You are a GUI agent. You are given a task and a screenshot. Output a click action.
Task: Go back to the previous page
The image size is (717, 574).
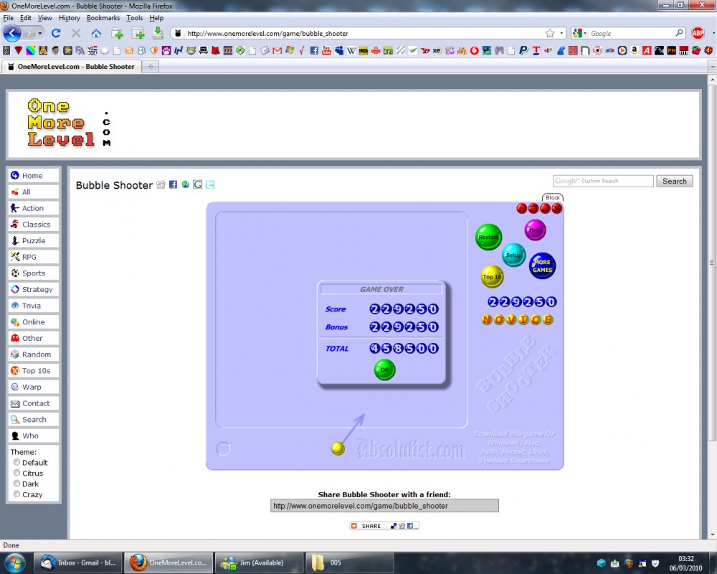pyautogui.click(x=12, y=33)
